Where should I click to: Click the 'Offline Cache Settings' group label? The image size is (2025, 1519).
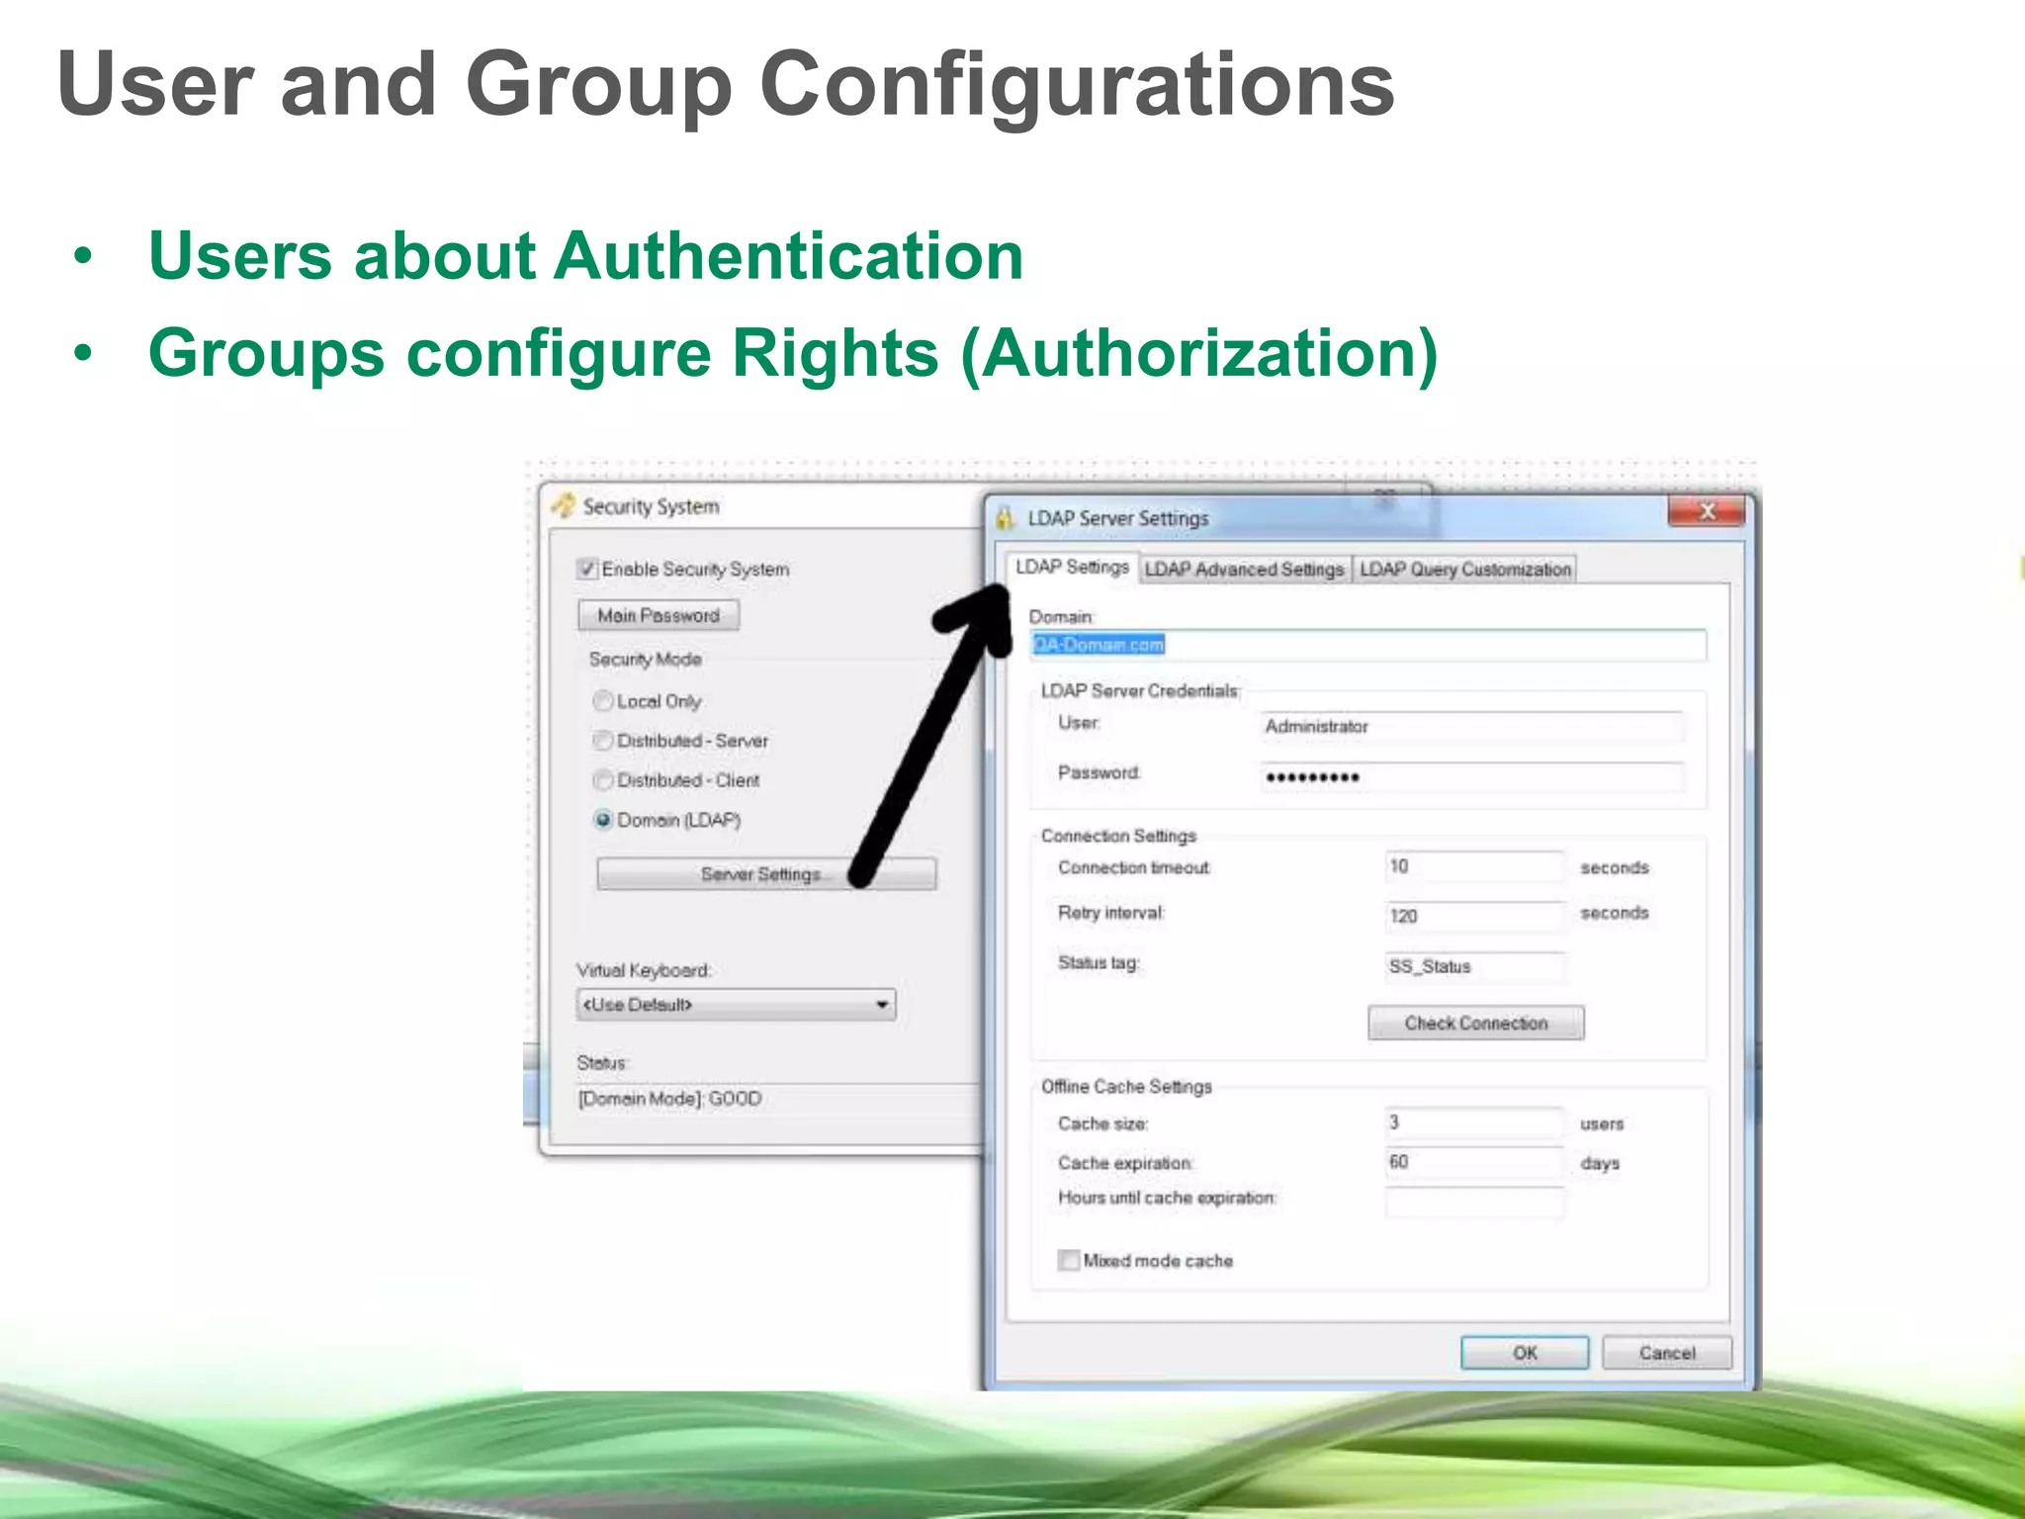[1126, 1086]
